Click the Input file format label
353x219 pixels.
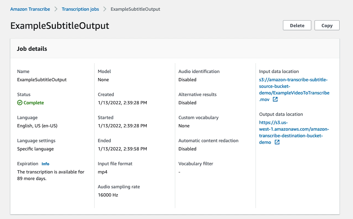point(115,164)
